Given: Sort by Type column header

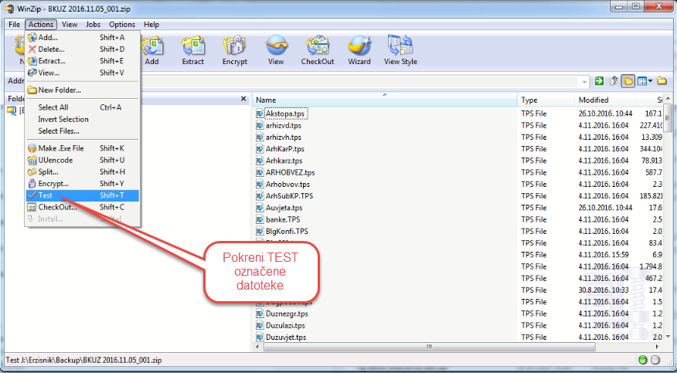Looking at the screenshot, I should pyautogui.click(x=546, y=100).
